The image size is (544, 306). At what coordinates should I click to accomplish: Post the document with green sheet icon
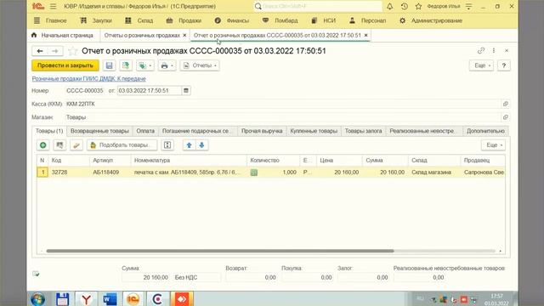126,65
